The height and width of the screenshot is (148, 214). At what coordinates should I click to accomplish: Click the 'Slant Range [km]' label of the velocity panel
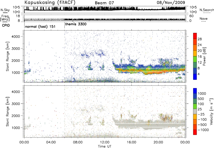coord(8,111)
